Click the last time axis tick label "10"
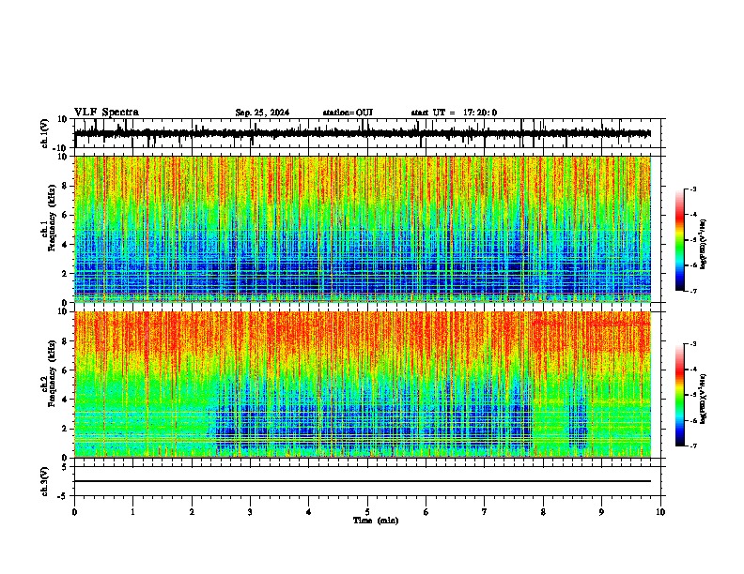This screenshot has height=574, width=744. (660, 512)
